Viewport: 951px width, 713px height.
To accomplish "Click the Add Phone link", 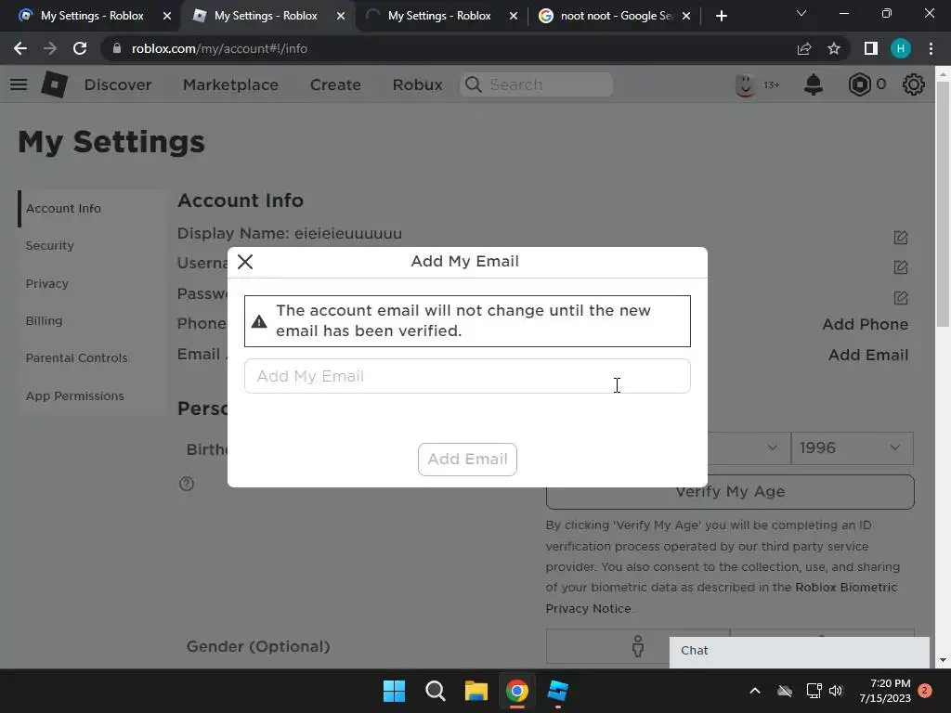I will click(865, 324).
